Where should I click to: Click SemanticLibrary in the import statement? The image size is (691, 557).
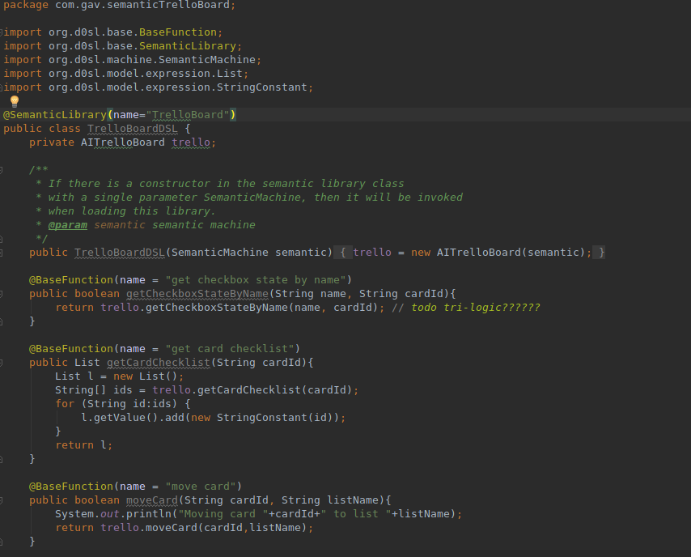[188, 46]
